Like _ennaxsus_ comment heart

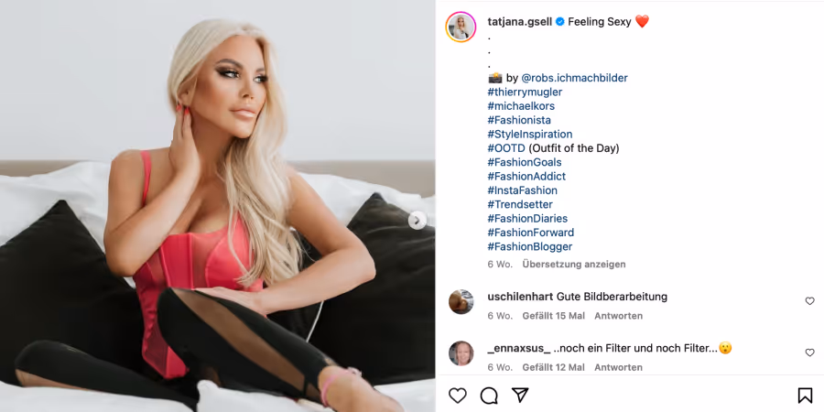pyautogui.click(x=810, y=352)
